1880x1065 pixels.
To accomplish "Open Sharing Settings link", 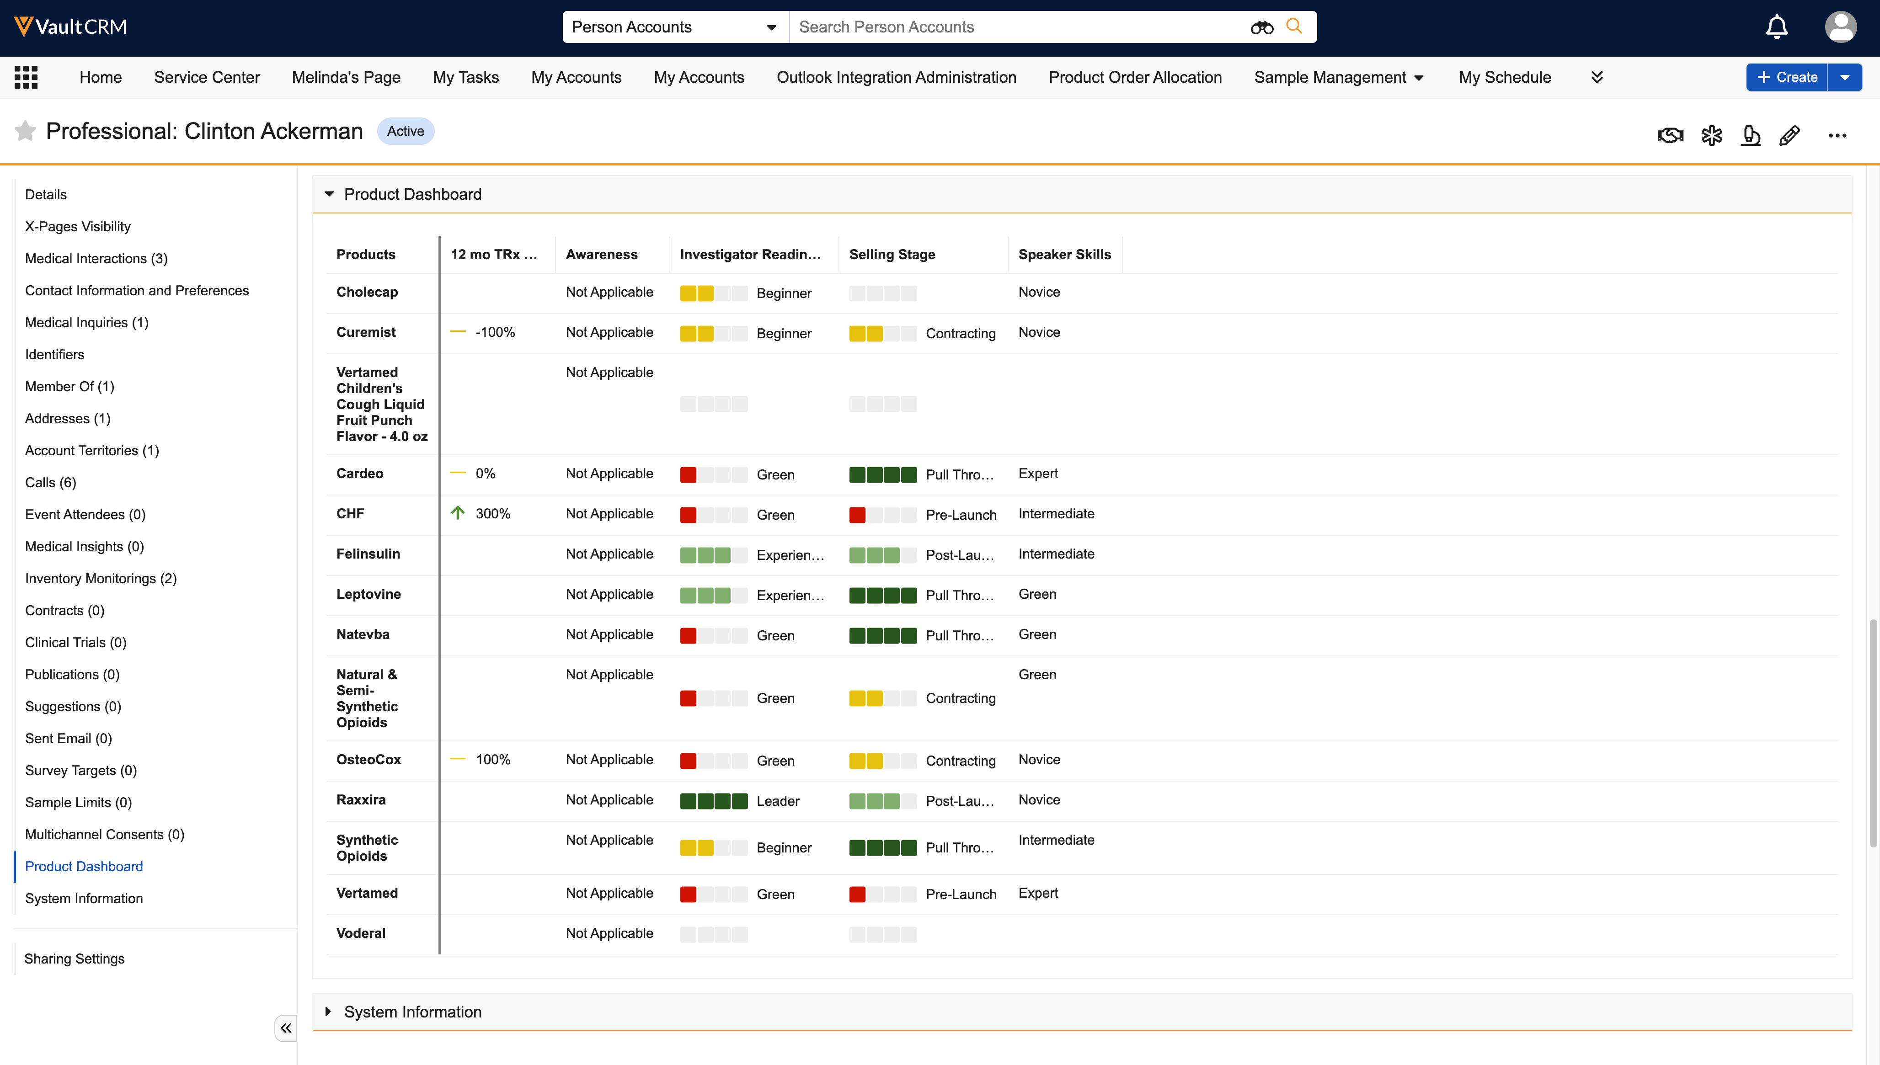I will tap(74, 958).
